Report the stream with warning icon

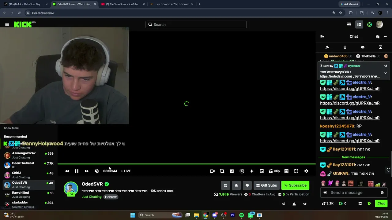294,204
